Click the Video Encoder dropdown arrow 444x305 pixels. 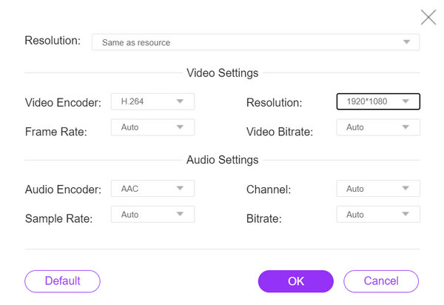tap(180, 101)
